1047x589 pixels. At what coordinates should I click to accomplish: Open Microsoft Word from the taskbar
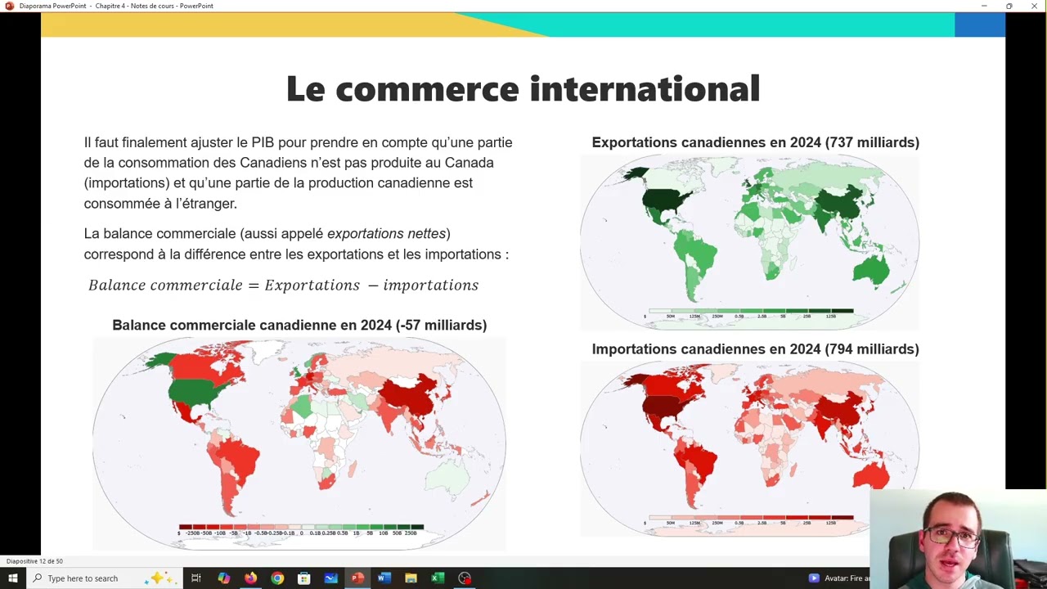point(384,578)
